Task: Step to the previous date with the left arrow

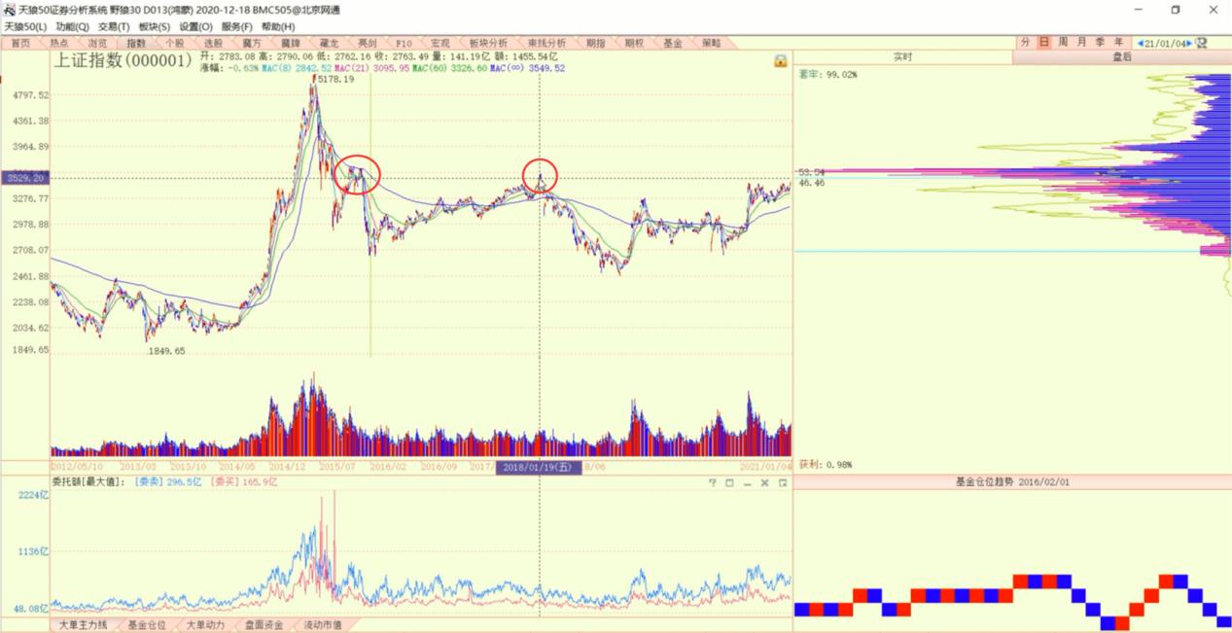Action: (x=1140, y=44)
